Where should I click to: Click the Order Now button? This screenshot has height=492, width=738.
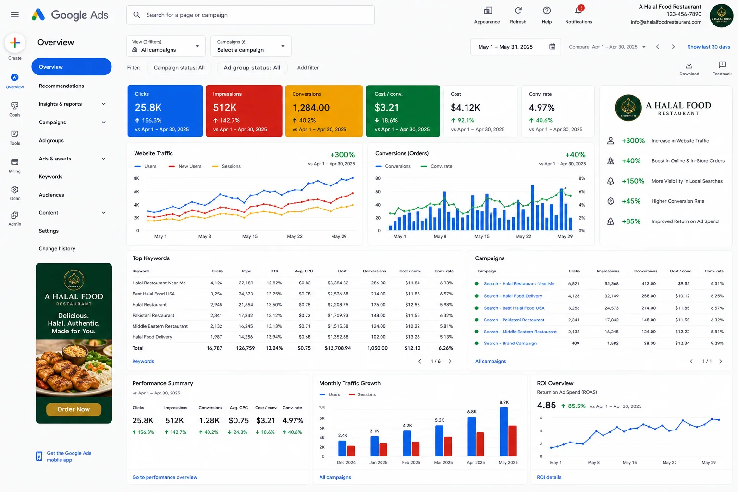point(74,409)
